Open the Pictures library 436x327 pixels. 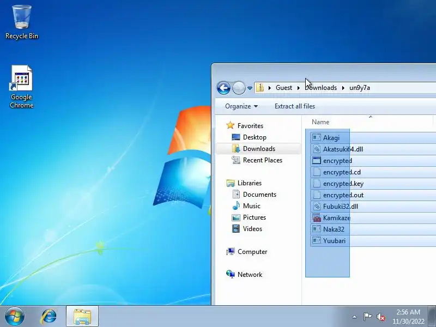click(254, 217)
